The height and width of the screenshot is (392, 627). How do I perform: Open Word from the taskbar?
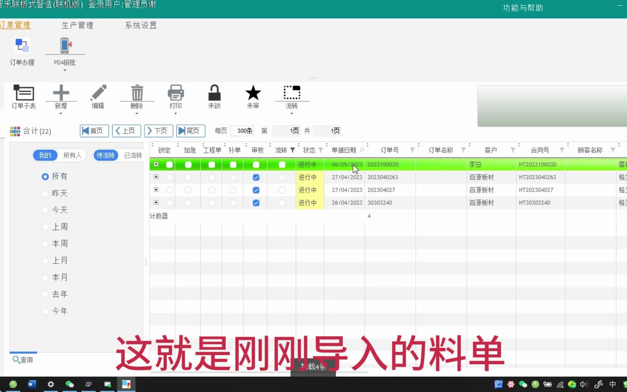pos(32,384)
